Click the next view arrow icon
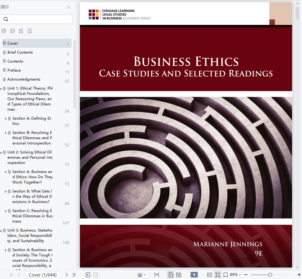Image resolution: width=302 pixels, height=279 pixels. (95, 275)
